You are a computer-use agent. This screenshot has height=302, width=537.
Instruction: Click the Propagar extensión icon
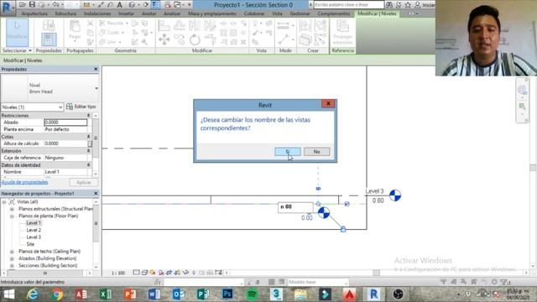(x=342, y=33)
